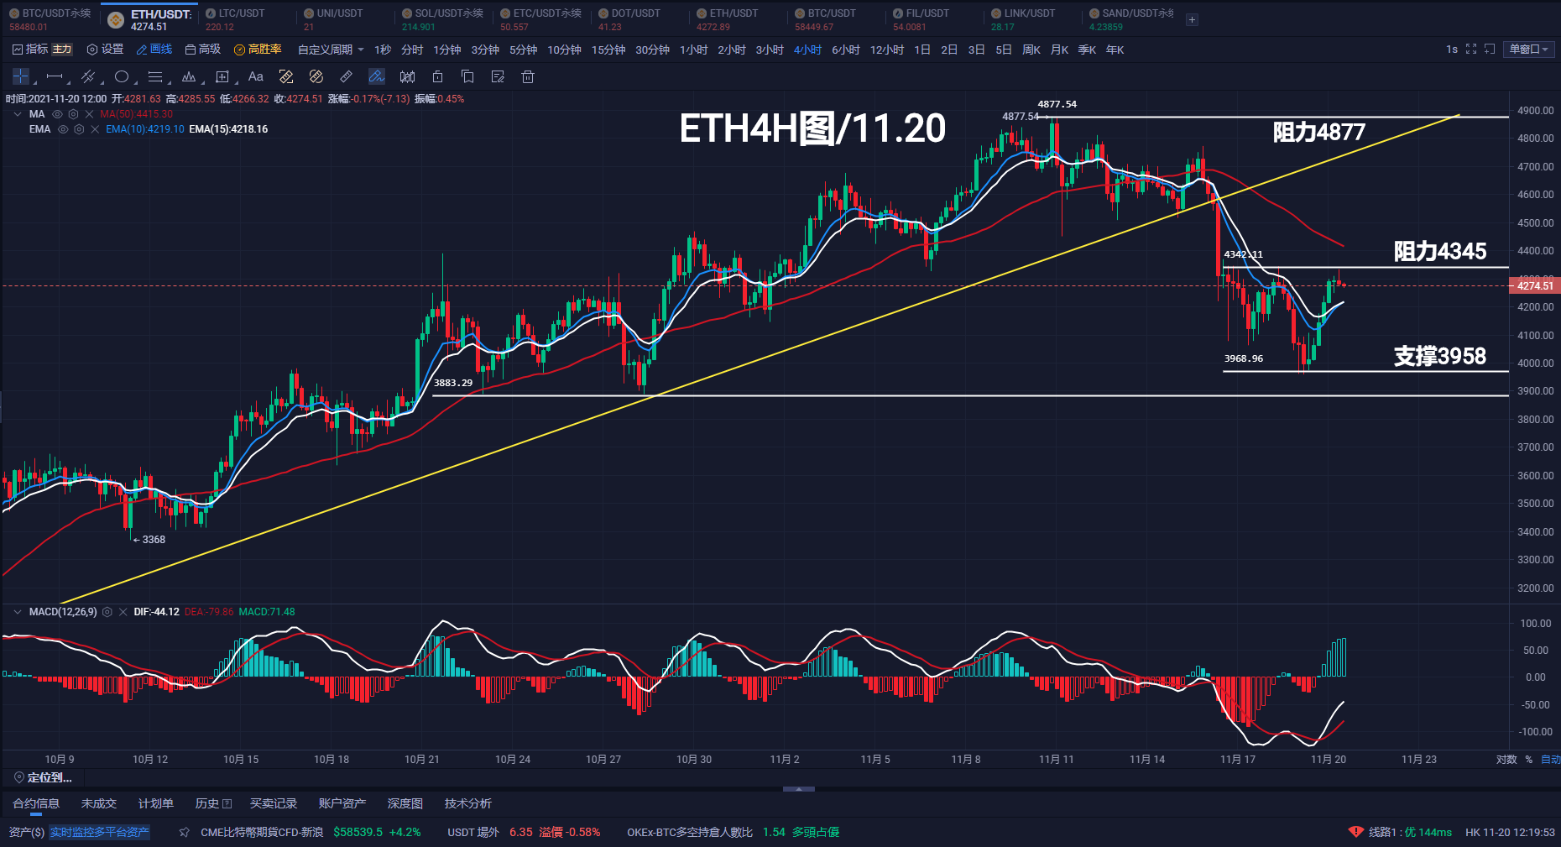Click the Aa text annotation tool
1561x847 pixels.
(256, 77)
